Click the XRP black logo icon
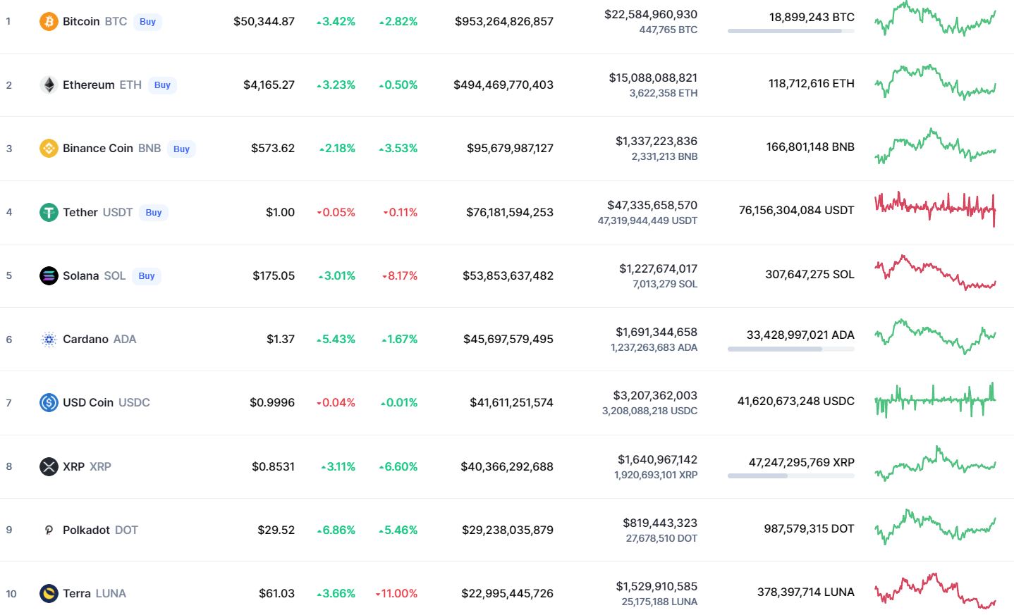This screenshot has width=1014, height=615. (x=49, y=466)
